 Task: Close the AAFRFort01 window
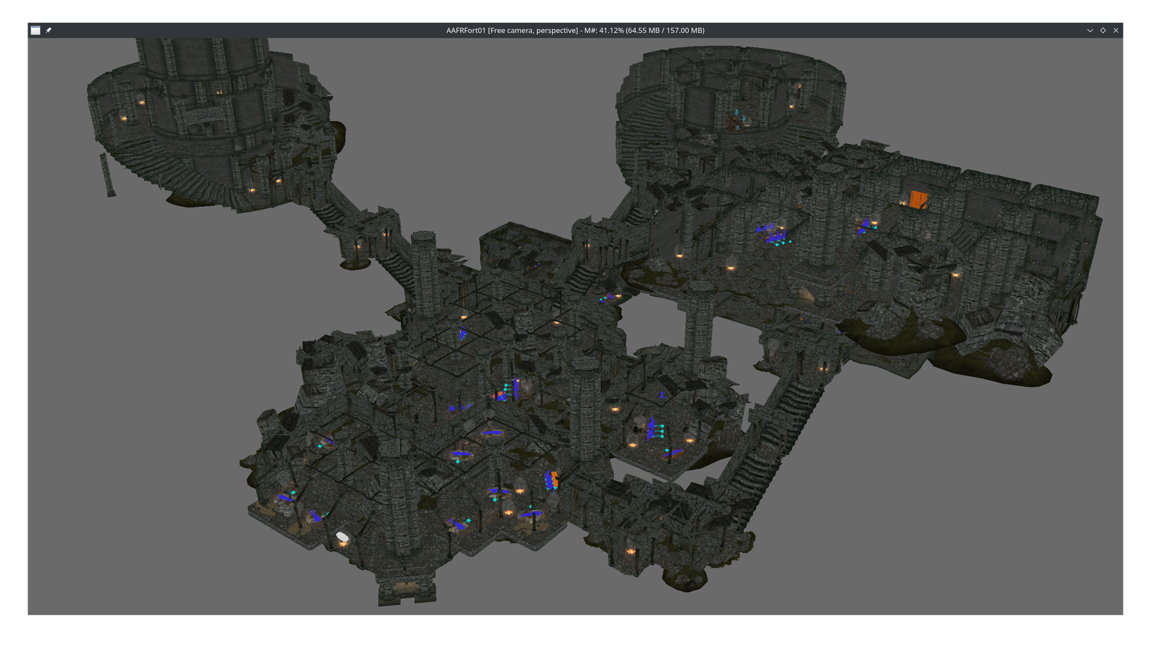pos(1116,31)
